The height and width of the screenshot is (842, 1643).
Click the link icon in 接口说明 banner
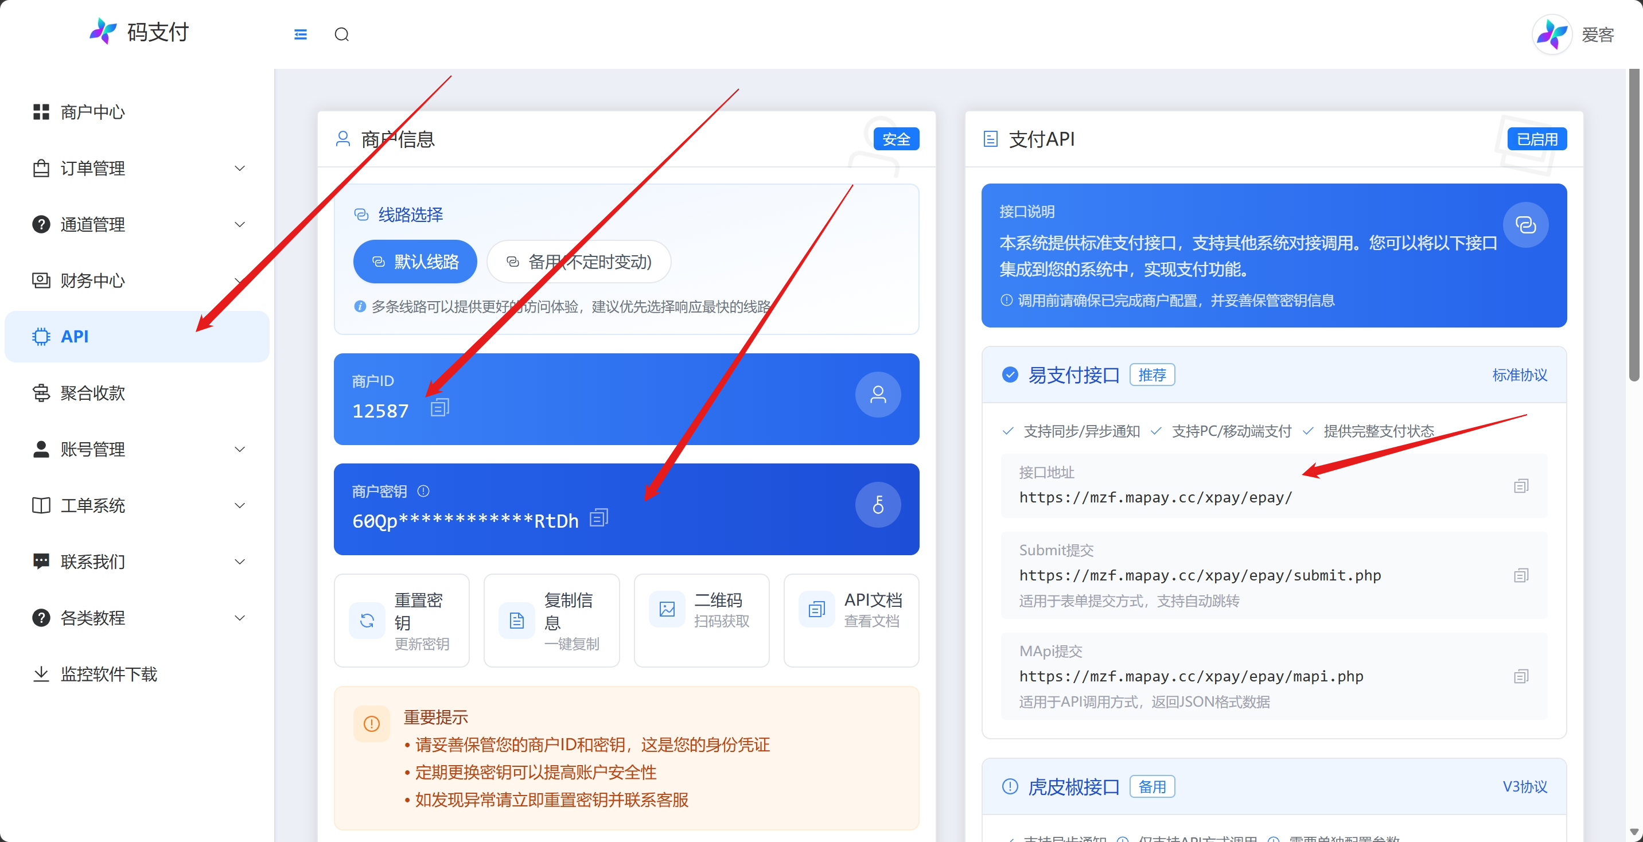pos(1525,224)
